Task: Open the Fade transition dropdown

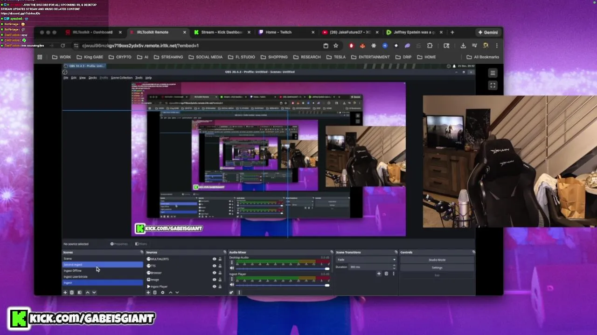Action: click(x=366, y=260)
